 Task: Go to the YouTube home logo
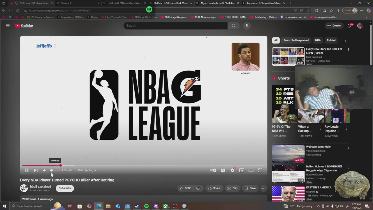click(24, 26)
